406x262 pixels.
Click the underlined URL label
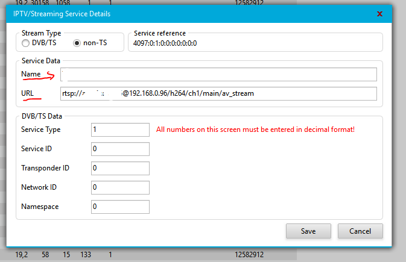28,93
